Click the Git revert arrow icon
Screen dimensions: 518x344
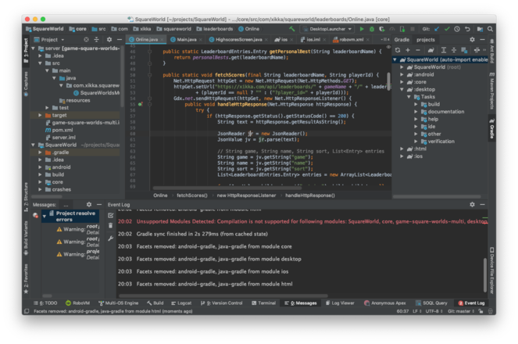[x=467, y=29]
